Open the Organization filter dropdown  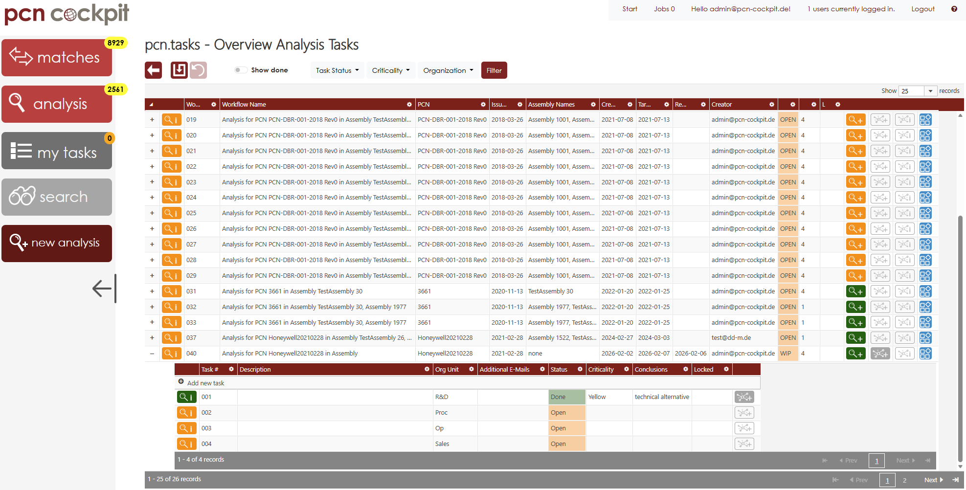(448, 70)
